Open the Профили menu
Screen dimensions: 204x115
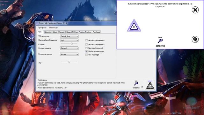pos(42,28)
